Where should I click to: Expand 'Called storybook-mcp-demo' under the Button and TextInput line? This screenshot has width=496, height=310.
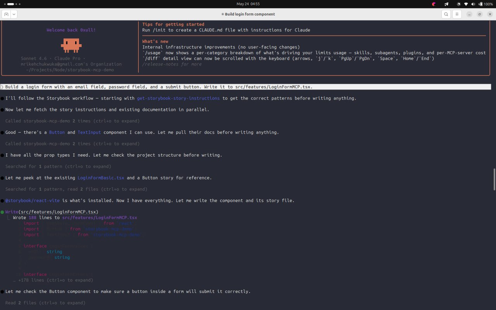tap(72, 144)
